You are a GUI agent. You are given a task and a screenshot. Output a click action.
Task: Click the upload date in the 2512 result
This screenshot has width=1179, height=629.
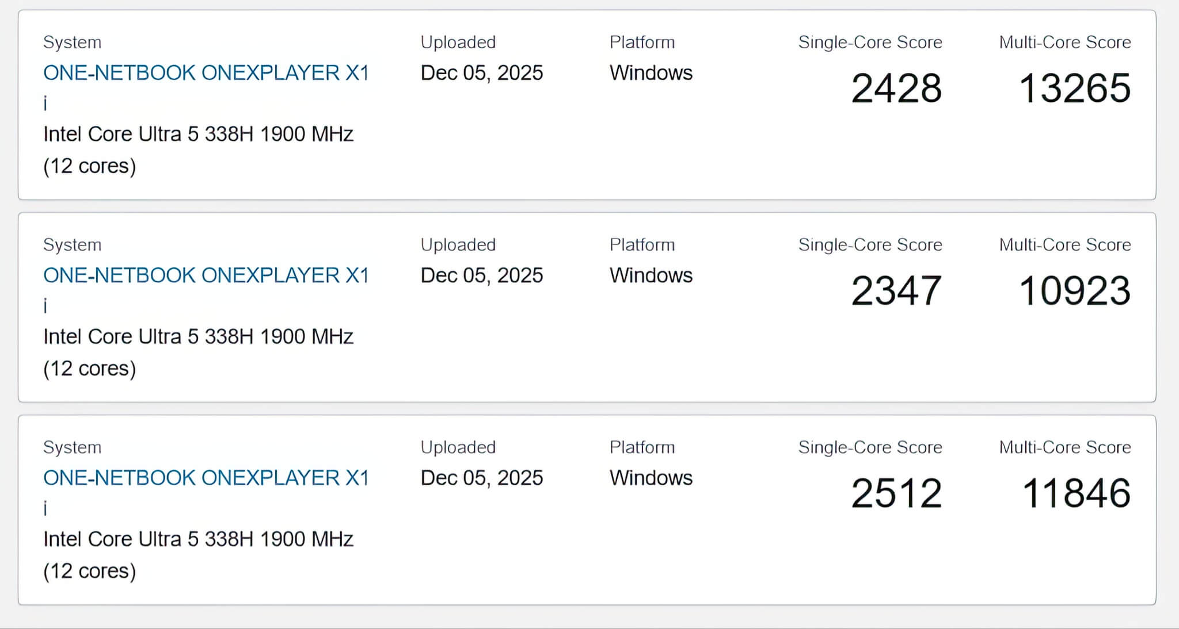481,478
